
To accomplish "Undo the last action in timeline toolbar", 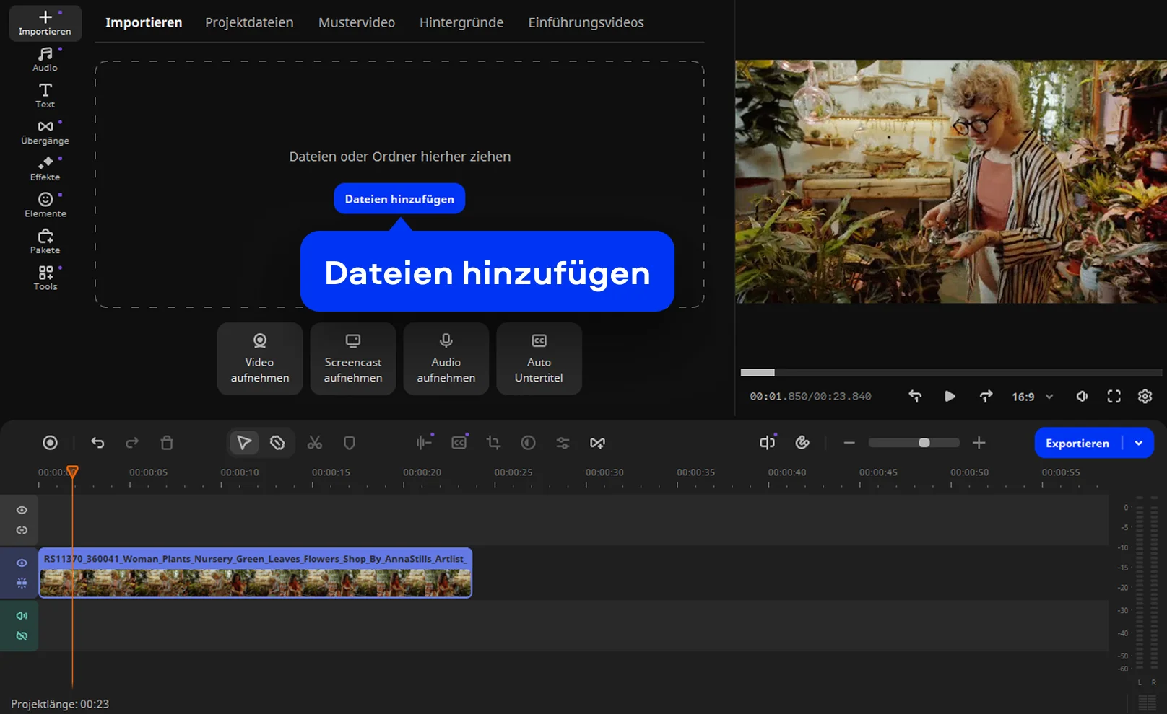I will (97, 443).
